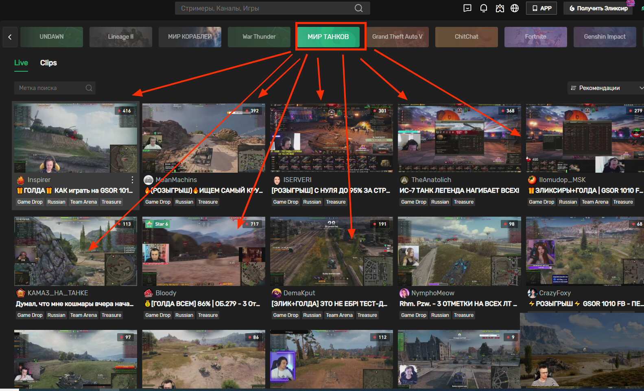Open MeanMachins stream thumbnail

pos(203,138)
